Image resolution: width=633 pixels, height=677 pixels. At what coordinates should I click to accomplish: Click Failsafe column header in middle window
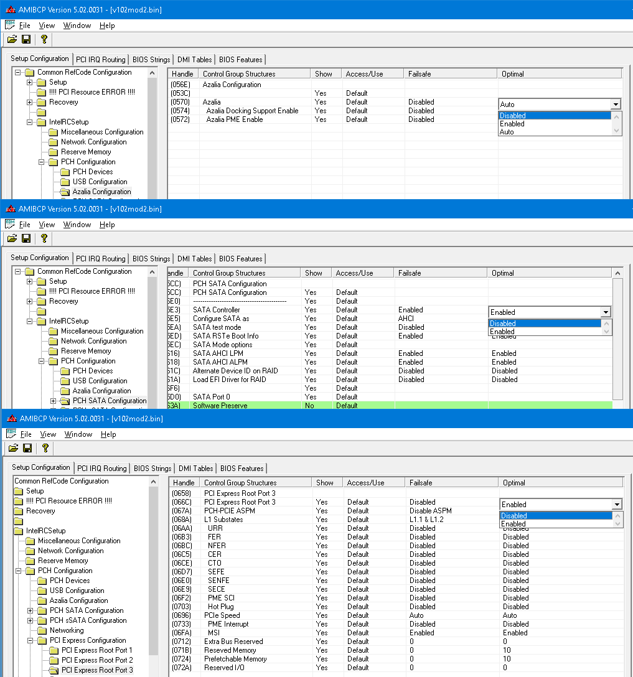coord(441,273)
